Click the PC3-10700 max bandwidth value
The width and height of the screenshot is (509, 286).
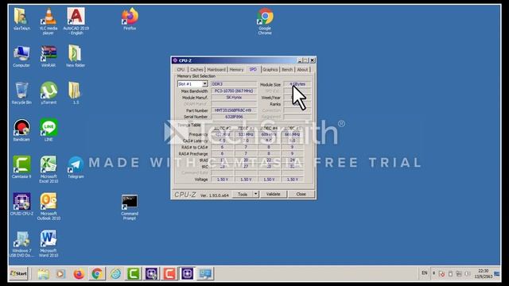click(234, 91)
